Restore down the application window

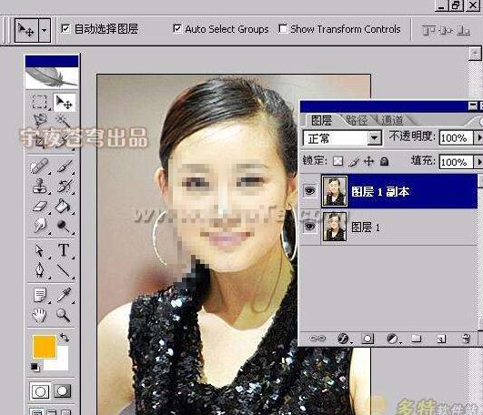tap(457, 5)
